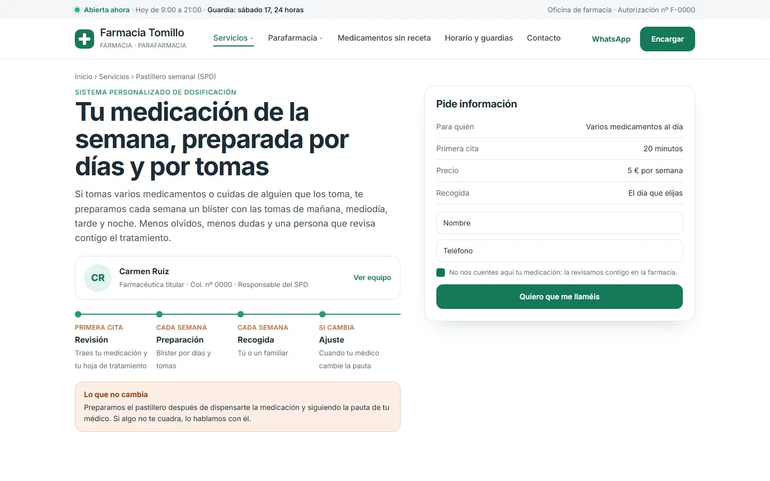The width and height of the screenshot is (770, 481).
Task: Expand the Parafarmacia dropdown menu
Action: click(x=295, y=38)
